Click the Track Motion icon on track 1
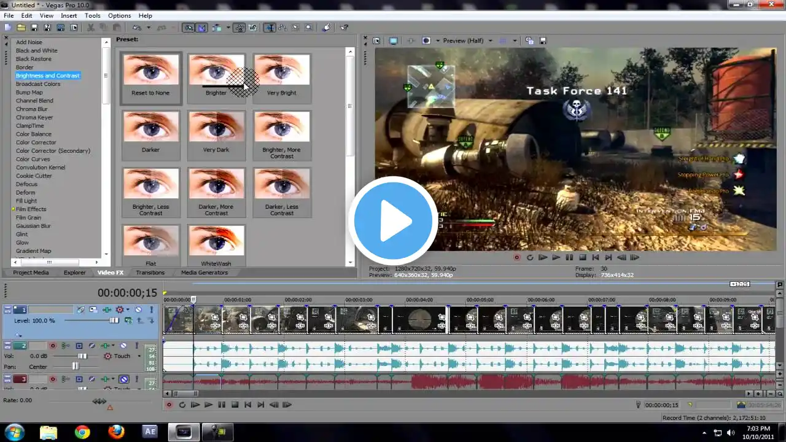The height and width of the screenshot is (442, 786). click(x=93, y=310)
